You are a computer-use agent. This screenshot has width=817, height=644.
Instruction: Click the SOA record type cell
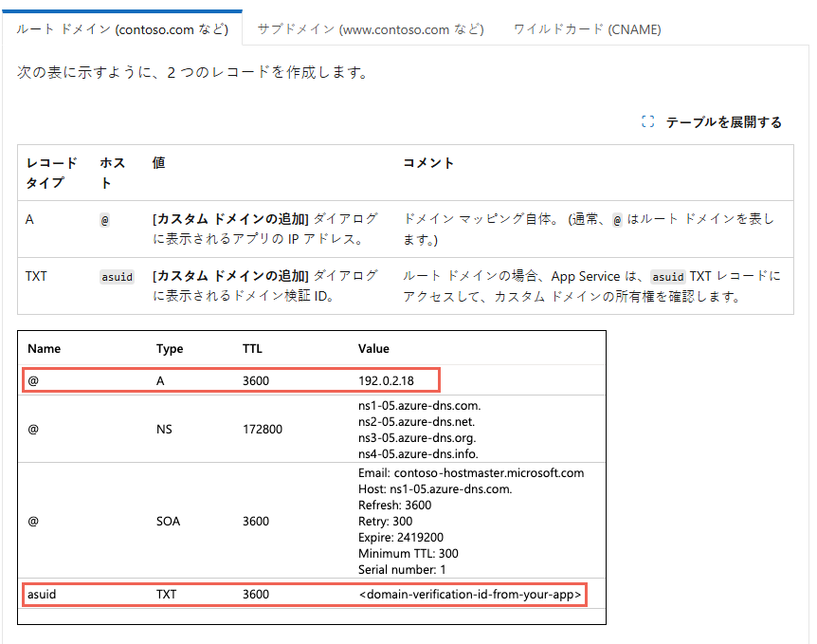tap(169, 521)
